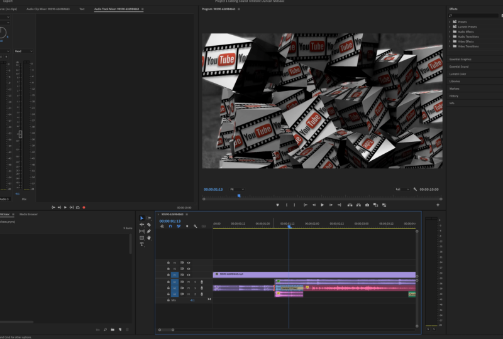Activate the Pen tool
Viewport: 503px width, 339px height.
(149, 231)
